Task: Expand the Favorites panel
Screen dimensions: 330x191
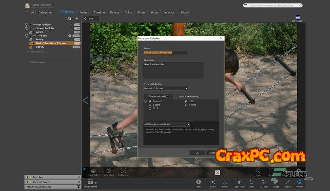Action: (27, 177)
